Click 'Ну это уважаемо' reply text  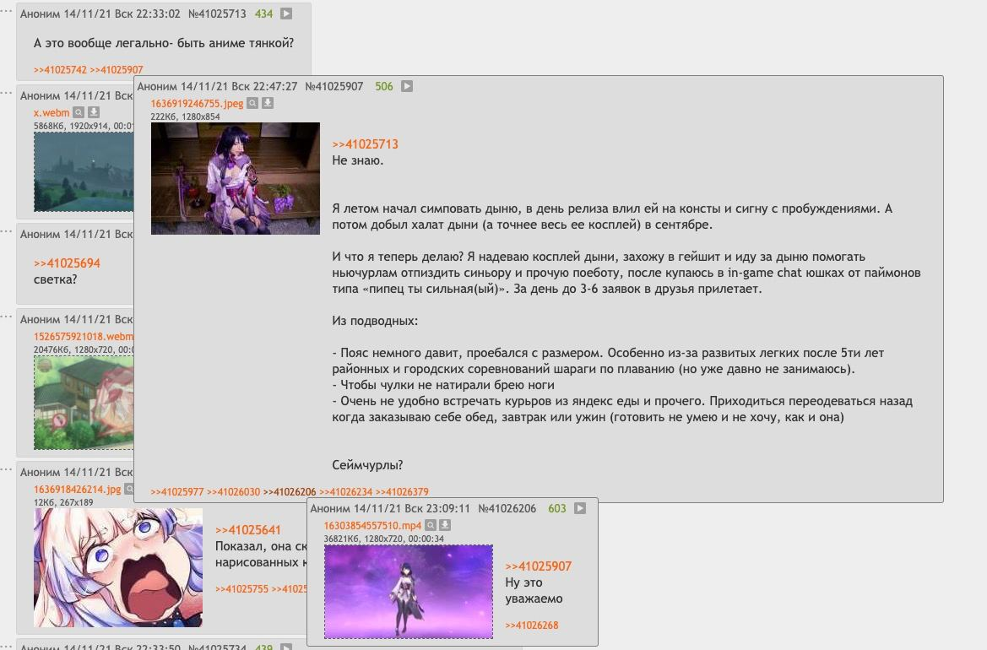click(534, 591)
